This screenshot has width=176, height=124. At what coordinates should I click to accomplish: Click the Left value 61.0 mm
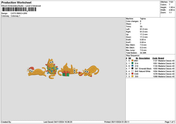pyautogui.click(x=144, y=29)
